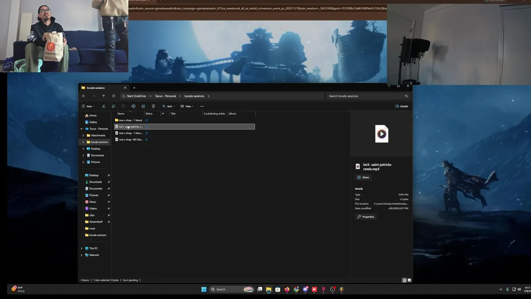This screenshot has width=531, height=299.
Task: Switch to details list view in status bar
Action: click(404, 280)
